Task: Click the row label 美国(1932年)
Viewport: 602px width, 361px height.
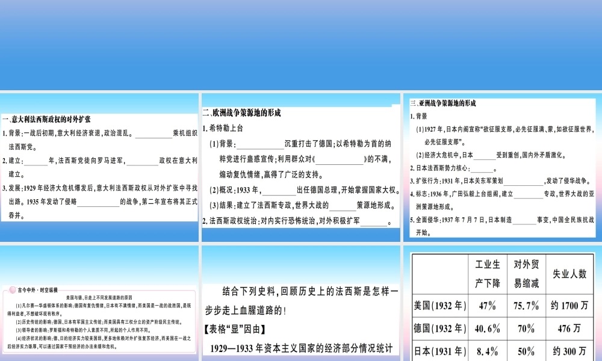Action: point(440,306)
